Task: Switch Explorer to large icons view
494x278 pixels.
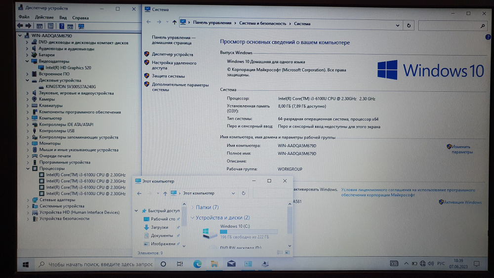Action: [288, 252]
